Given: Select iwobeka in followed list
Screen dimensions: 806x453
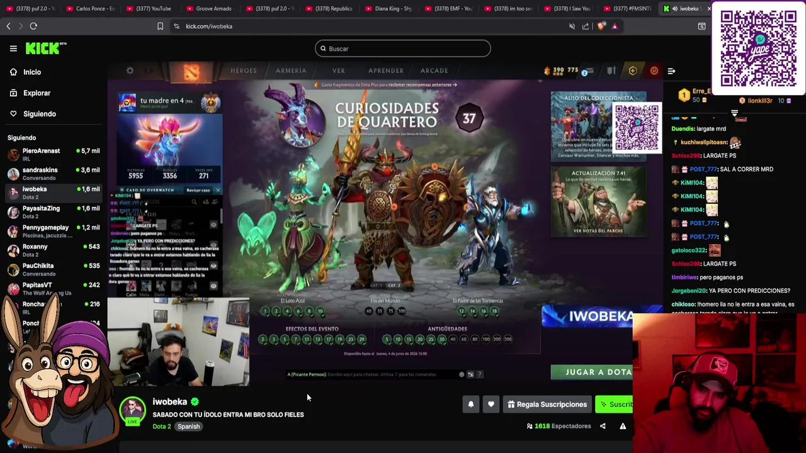Looking at the screenshot, I should click(x=54, y=193).
